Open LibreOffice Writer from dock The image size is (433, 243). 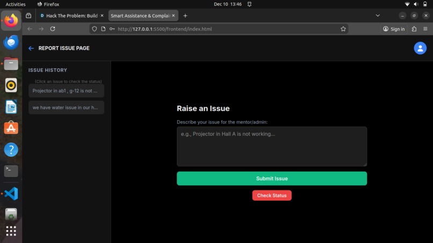(11, 107)
